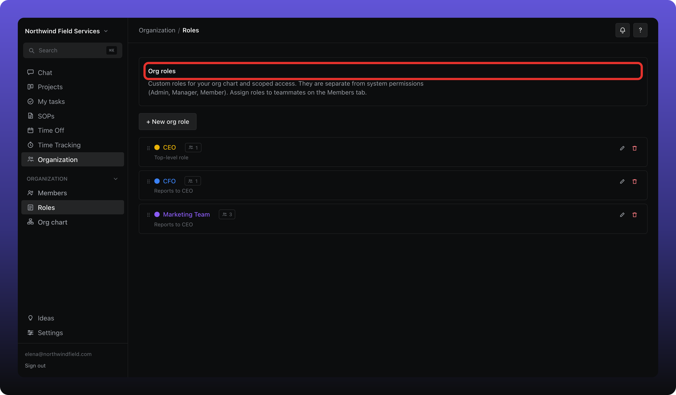The height and width of the screenshot is (395, 676).
Task: Click the Settings sliders icon
Action: coord(30,333)
